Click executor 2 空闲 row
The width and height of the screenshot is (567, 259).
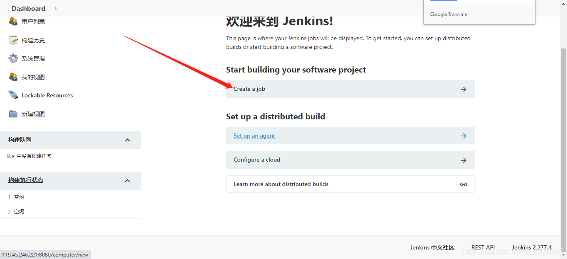[x=70, y=212]
